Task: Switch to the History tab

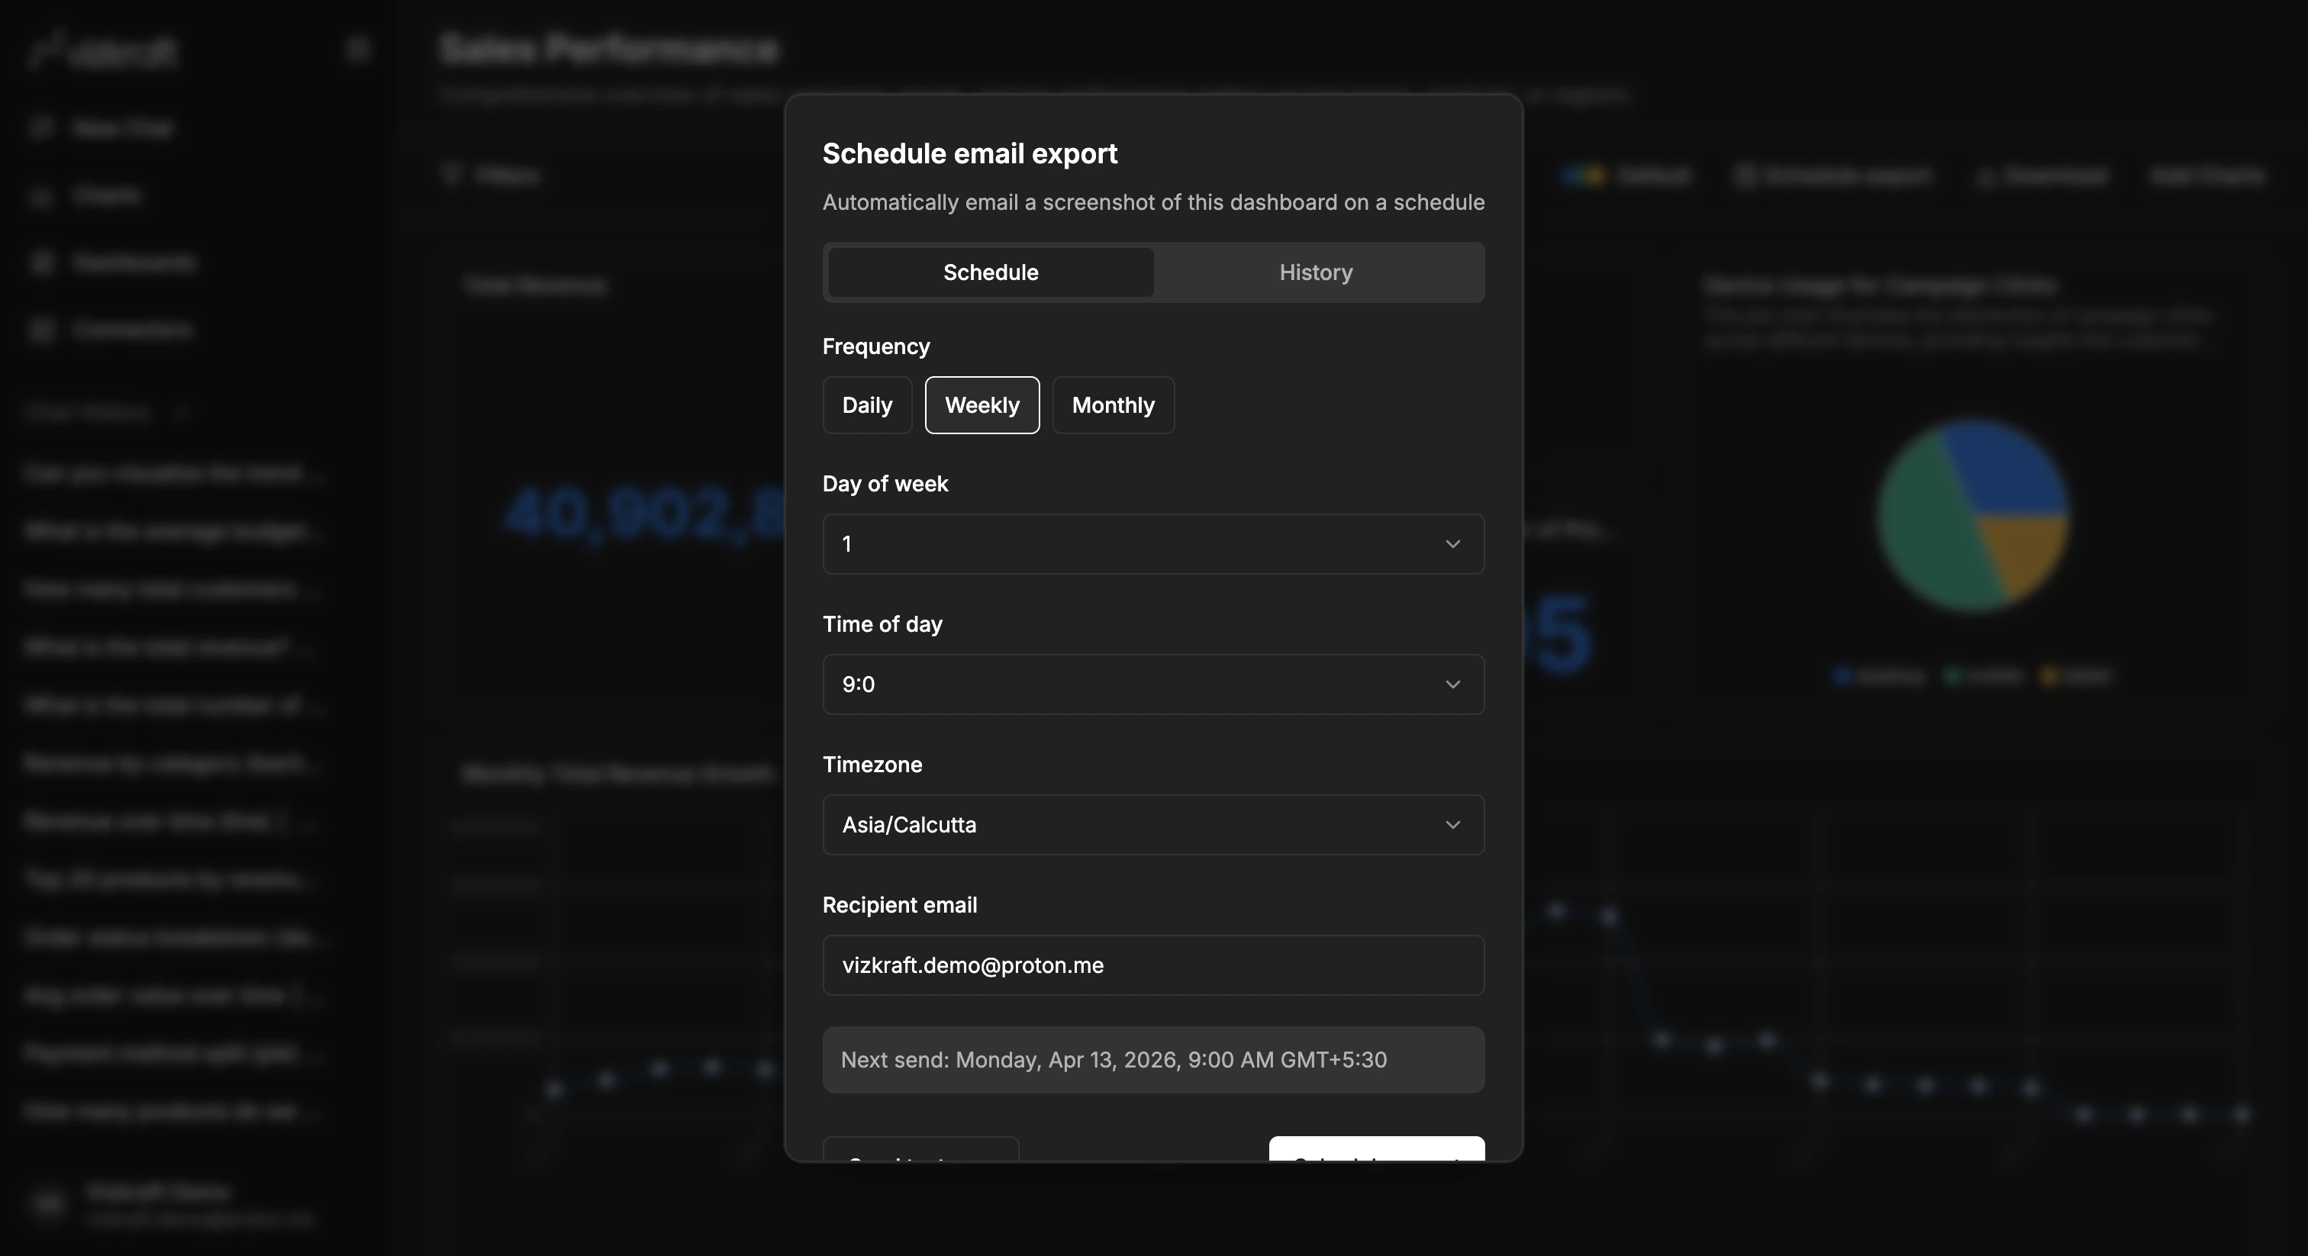Action: point(1314,272)
